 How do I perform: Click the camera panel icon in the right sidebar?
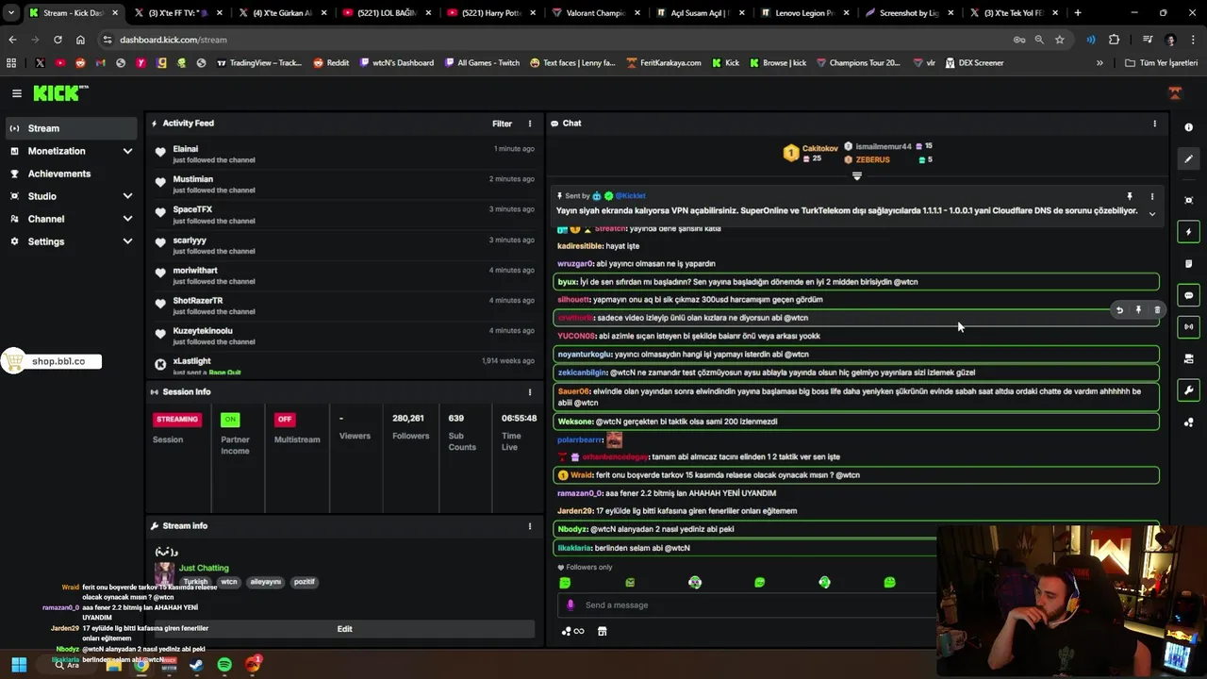[x=1188, y=358]
